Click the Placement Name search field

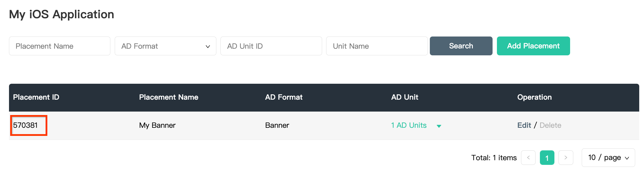pos(60,46)
